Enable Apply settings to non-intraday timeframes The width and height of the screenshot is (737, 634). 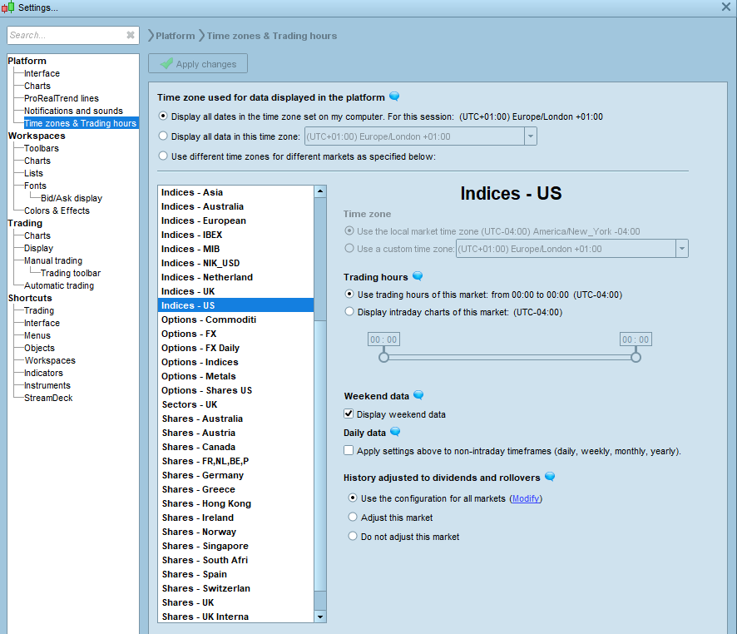[349, 451]
